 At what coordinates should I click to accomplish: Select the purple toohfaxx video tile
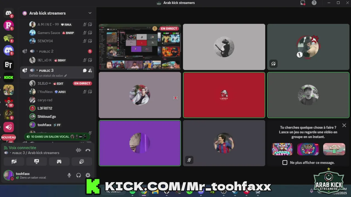[140, 143]
